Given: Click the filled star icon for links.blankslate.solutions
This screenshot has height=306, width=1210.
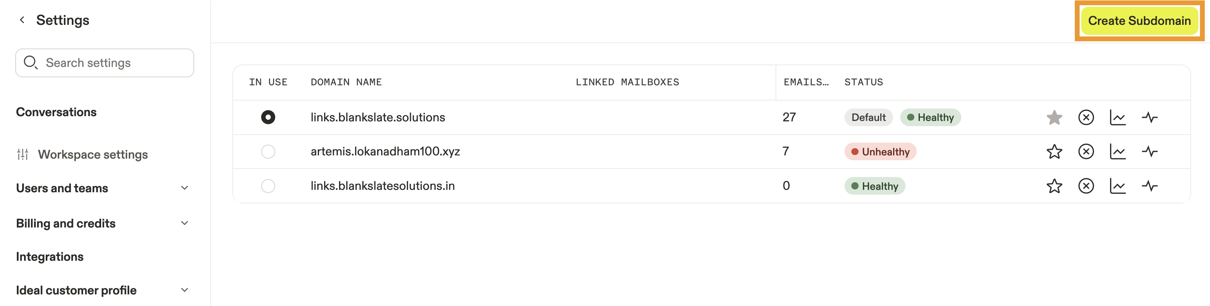Looking at the screenshot, I should (1054, 117).
